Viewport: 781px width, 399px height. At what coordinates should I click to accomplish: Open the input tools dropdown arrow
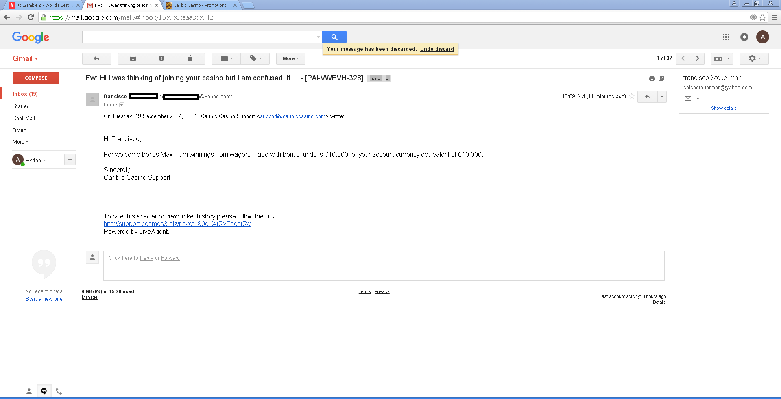tap(729, 58)
